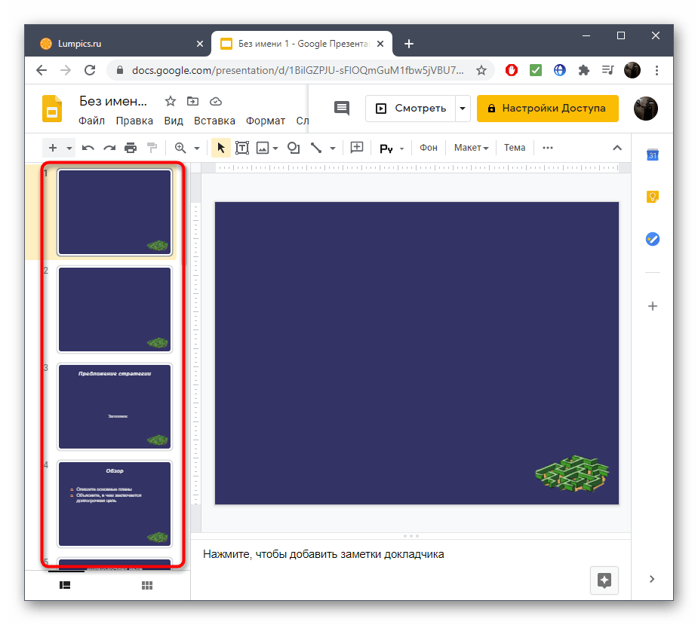698x625 pixels.
Task: Click the insert image icon
Action: [x=263, y=148]
